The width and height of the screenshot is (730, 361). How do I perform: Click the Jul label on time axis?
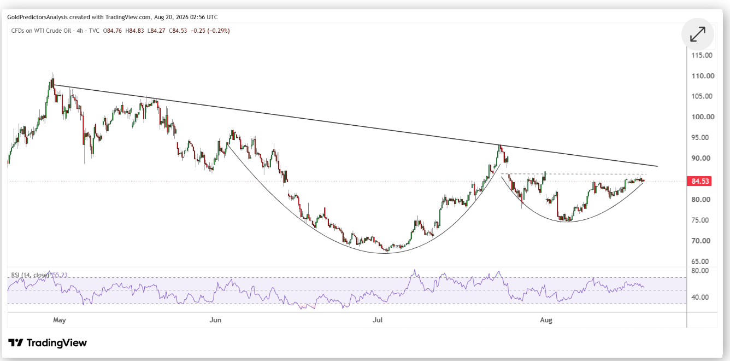coord(376,320)
